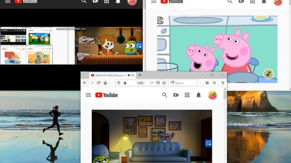Open YouTube apps grid in front window
This screenshot has height=163, width=291.
click(x=187, y=95)
